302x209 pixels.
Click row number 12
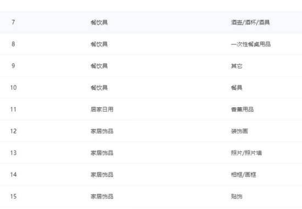tap(13, 131)
